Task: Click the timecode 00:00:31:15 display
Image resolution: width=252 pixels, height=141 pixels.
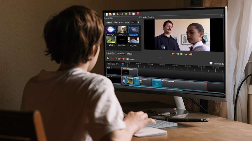Action: pyautogui.click(x=113, y=64)
